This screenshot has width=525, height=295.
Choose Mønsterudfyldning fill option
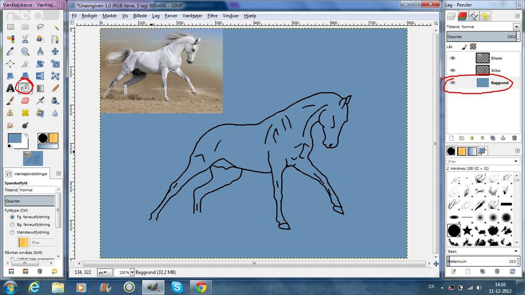(12, 232)
